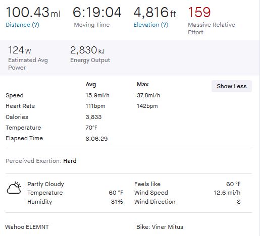
Task: Click the Perceived Exertion Hard text
Action: pos(41,161)
